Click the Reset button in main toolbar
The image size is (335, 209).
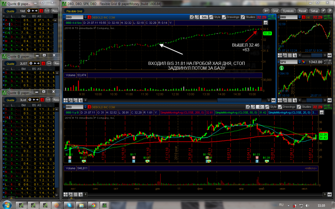click(302, 11)
